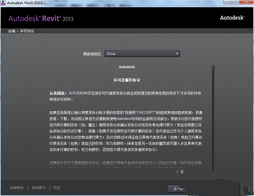
Task: Click the Autodesk logo at top right
Action: click(232, 18)
